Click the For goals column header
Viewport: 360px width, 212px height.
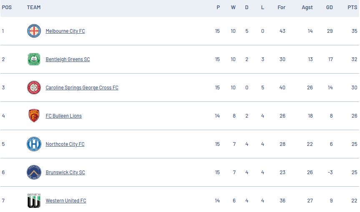[x=282, y=7]
